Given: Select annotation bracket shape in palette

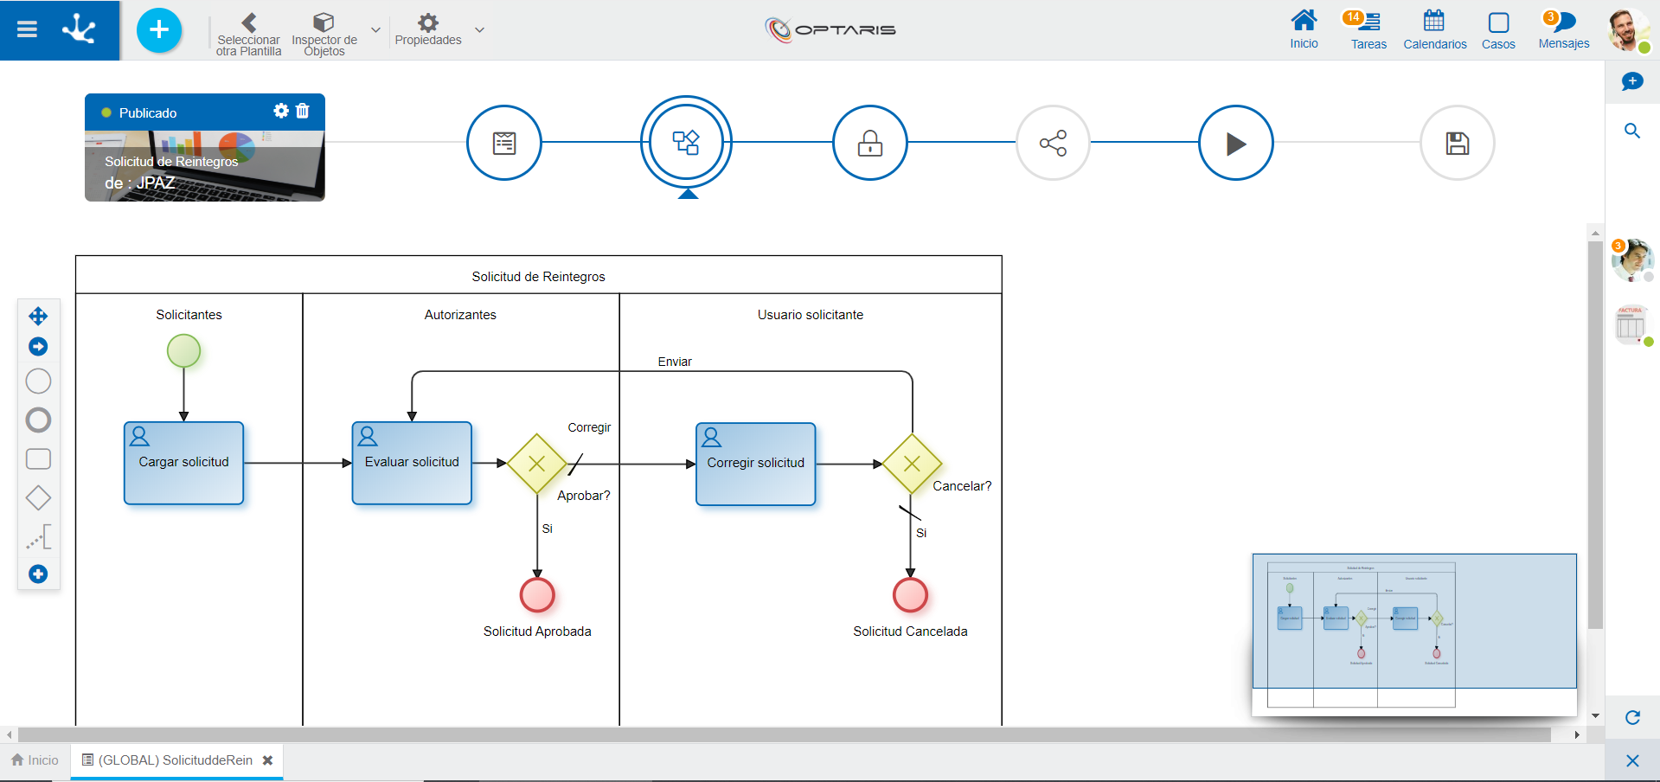Looking at the screenshot, I should pos(39,537).
